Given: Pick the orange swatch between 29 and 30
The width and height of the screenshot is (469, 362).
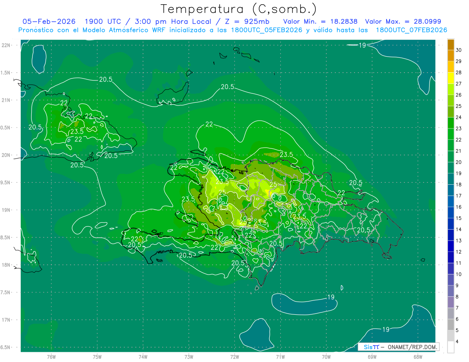Looking at the screenshot, I should pyautogui.click(x=451, y=55).
